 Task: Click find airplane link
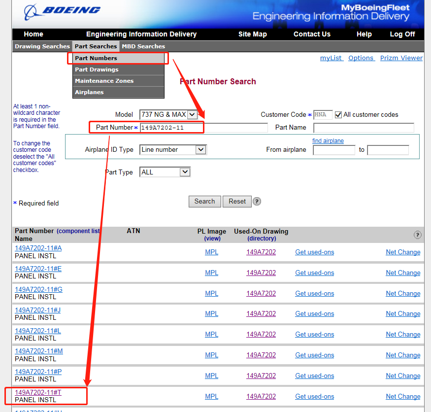[328, 141]
